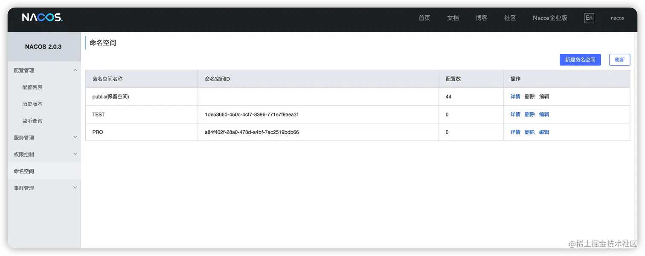
Task: Click the 权限控制 sidebar heading
Action: pyautogui.click(x=24, y=154)
